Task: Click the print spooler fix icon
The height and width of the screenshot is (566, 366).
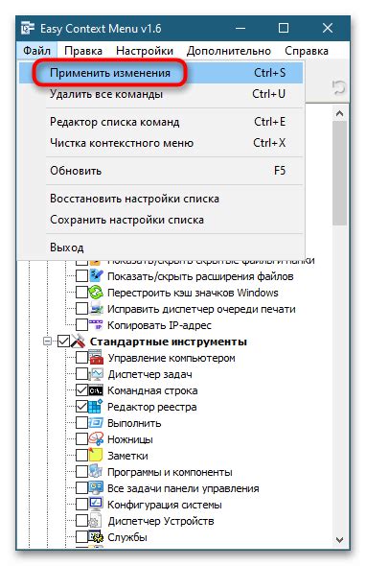Action: pos(96,309)
